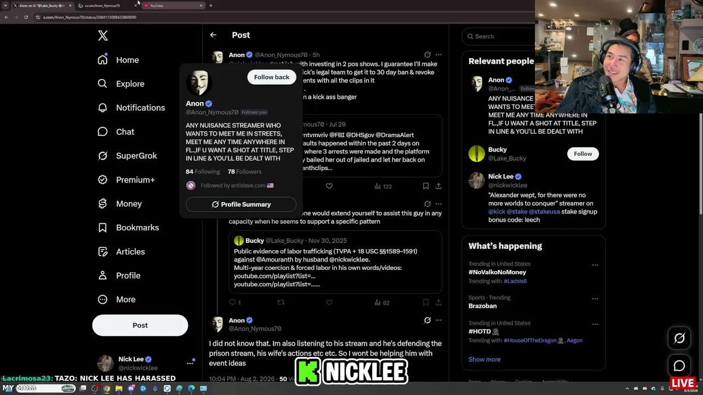Expand the browser tab search dropdown
Image resolution: width=703 pixels, height=395 pixels.
[5, 5]
